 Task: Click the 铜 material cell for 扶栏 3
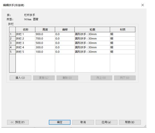(x=123, y=43)
